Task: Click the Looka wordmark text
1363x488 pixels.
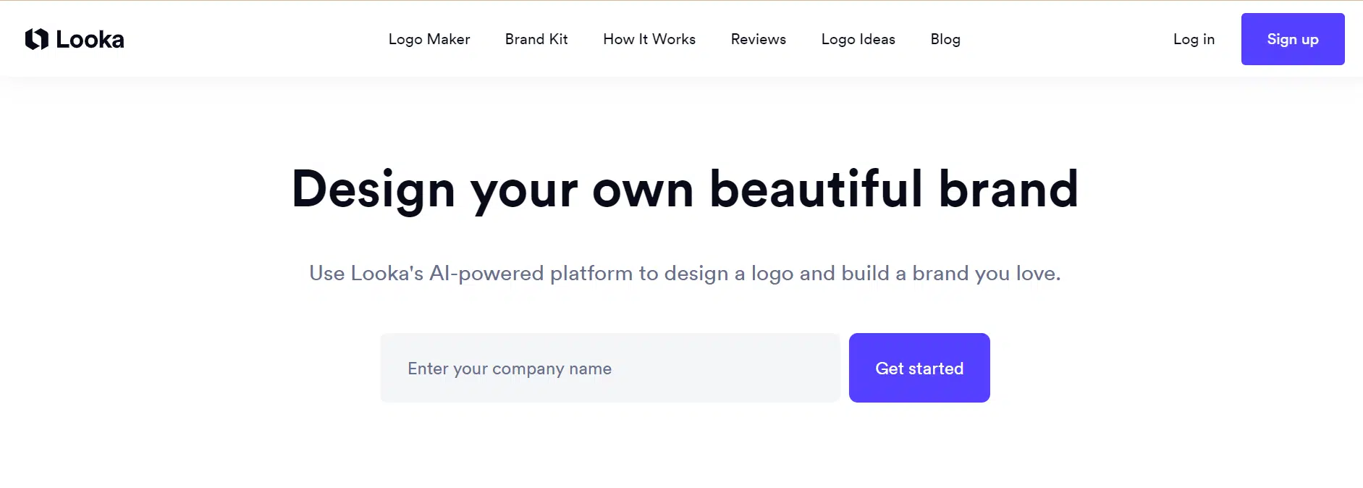Action: (x=90, y=40)
